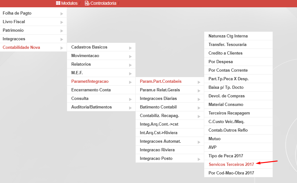Viewport: 297px width, 183px height.
Task: Open the Modulos breadcrumb link
Action: pos(69,3)
